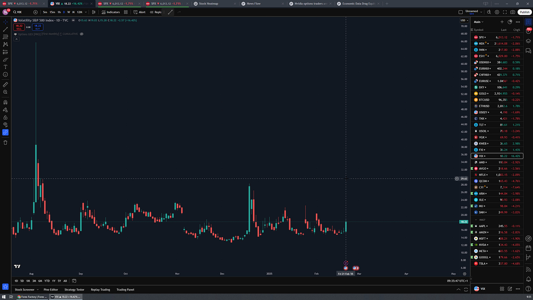533x300 pixels.
Task: Open the Pine Editor panel tab
Action: 51,290
